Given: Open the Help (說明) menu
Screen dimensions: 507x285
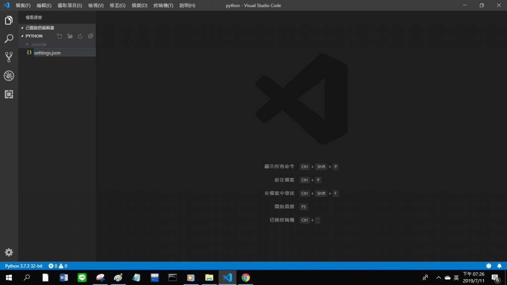Looking at the screenshot, I should point(187,5).
